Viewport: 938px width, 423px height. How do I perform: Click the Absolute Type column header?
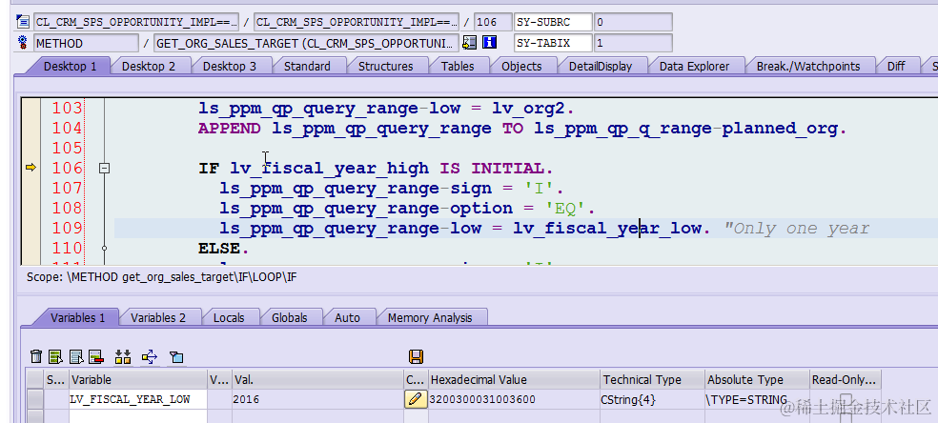click(756, 380)
